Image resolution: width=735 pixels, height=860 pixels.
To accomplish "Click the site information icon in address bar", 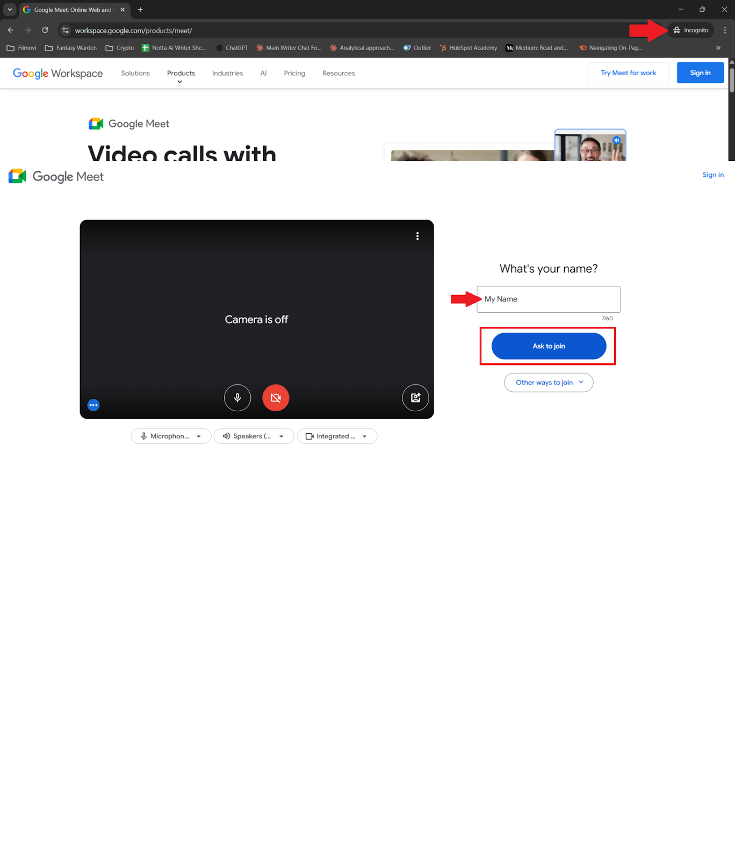I will 66,31.
